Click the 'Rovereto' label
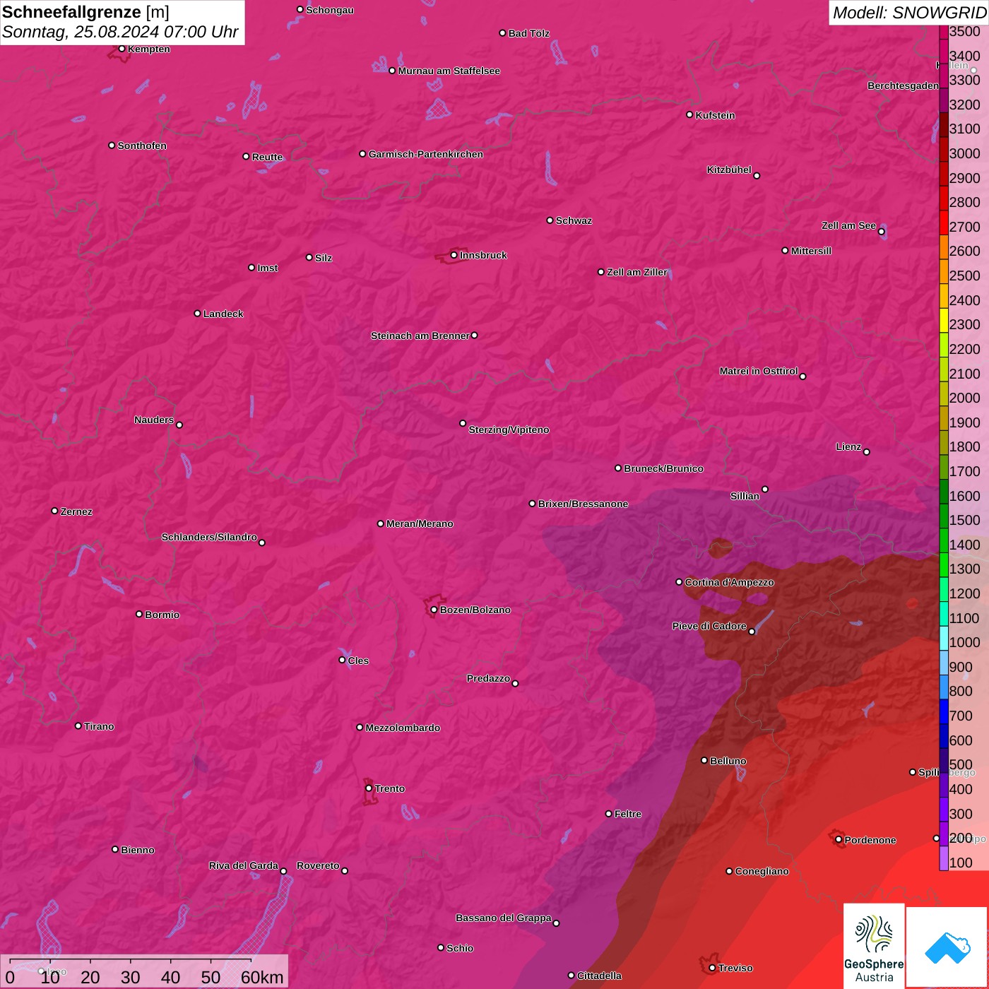 tap(318, 865)
